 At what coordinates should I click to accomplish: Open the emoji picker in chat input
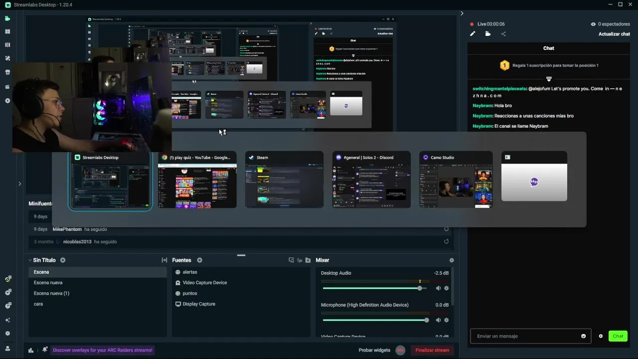(584, 336)
